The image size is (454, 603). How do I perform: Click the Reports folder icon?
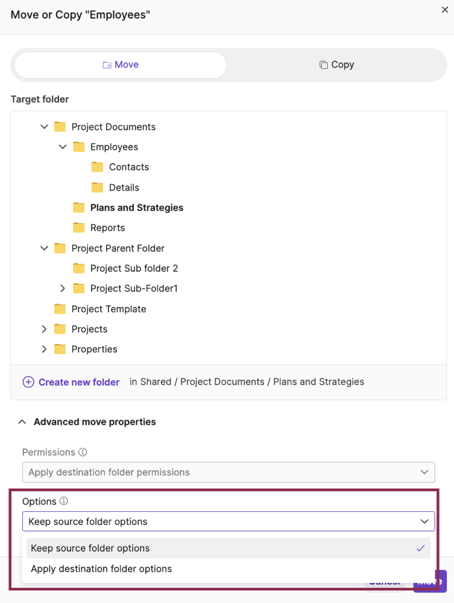pos(78,228)
